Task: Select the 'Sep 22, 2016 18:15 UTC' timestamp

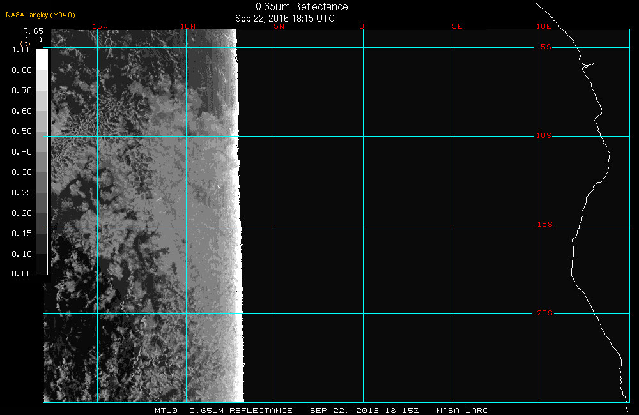Action: click(x=285, y=19)
